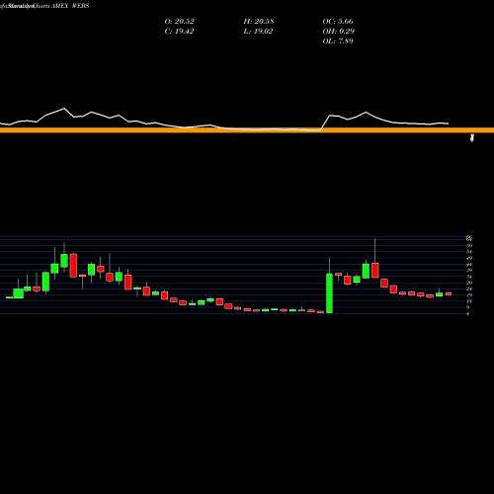Click the price axis label 9

tap(469, 307)
